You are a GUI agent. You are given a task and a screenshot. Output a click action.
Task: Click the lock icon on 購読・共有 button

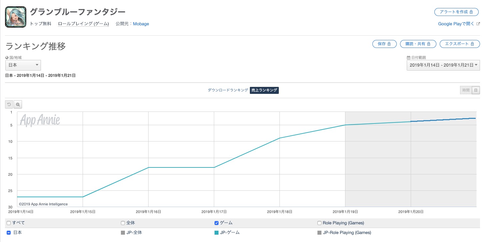(x=429, y=44)
